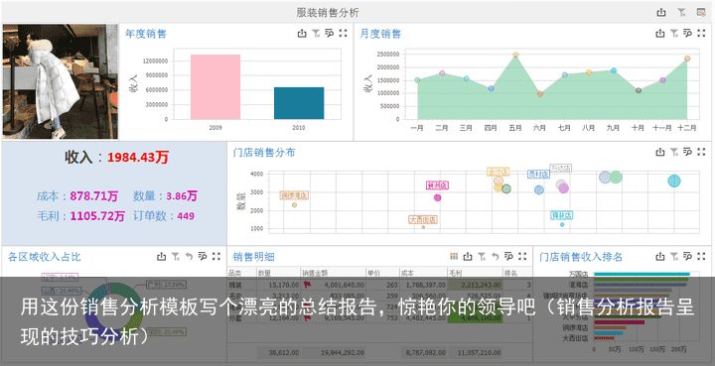Click the drill-up arrow in 销售明细
The width and height of the screenshot is (715, 366).
pyautogui.click(x=496, y=257)
